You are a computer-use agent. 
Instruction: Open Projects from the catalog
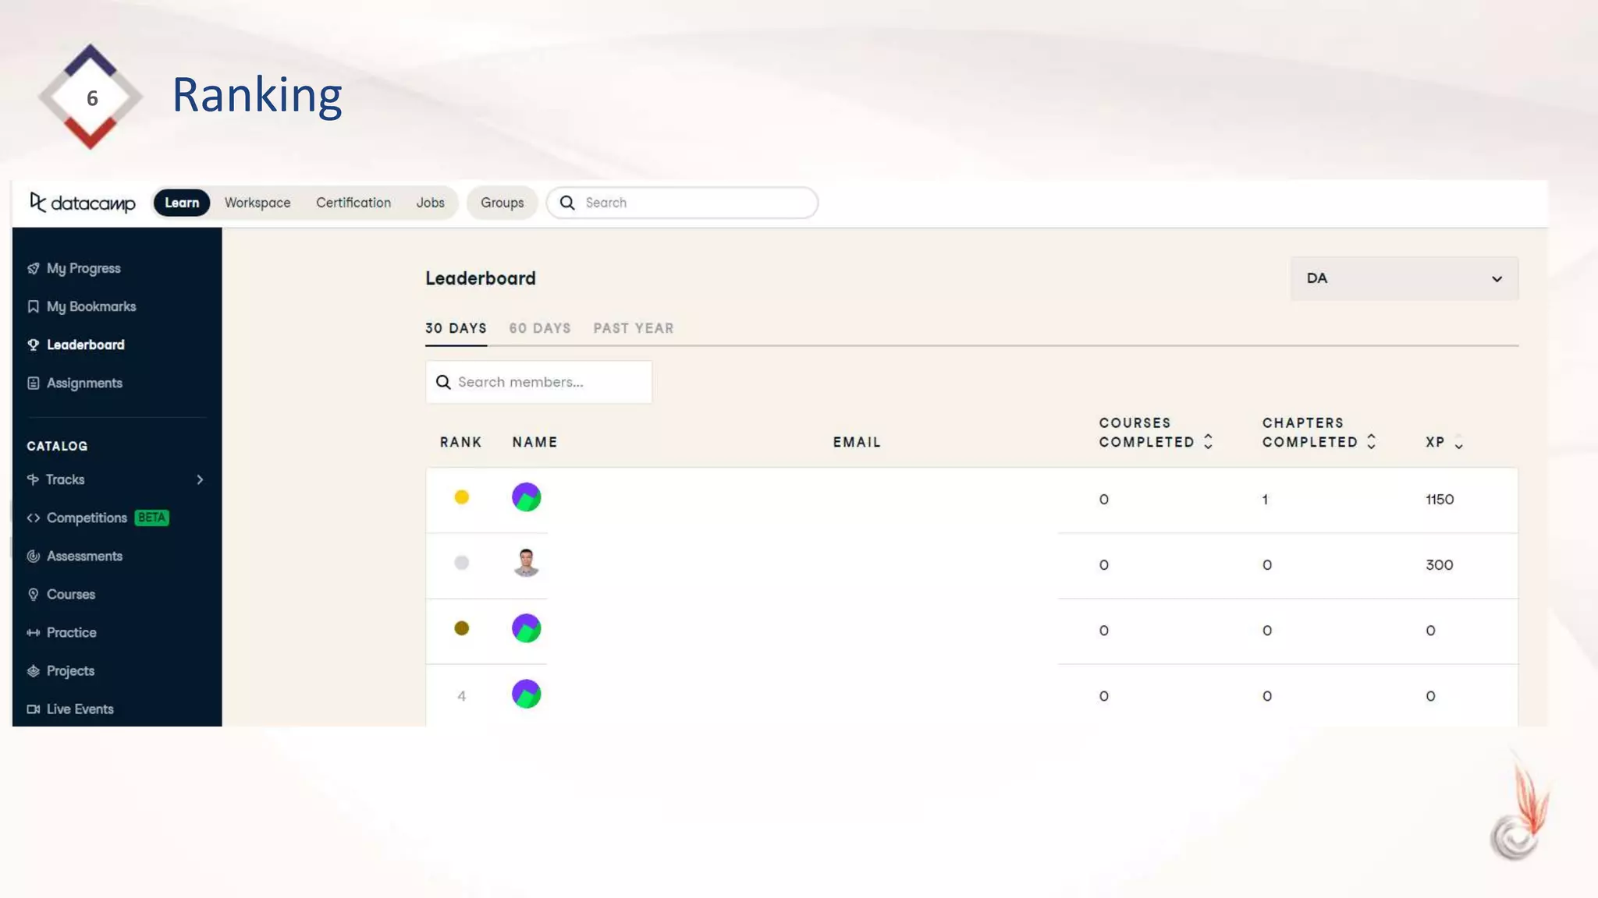(70, 670)
